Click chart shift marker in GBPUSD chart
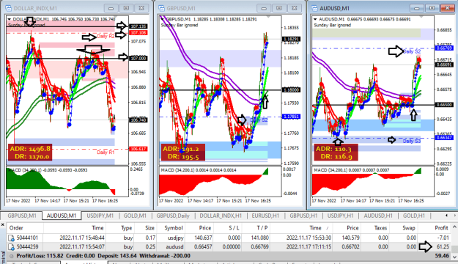 click(x=268, y=17)
